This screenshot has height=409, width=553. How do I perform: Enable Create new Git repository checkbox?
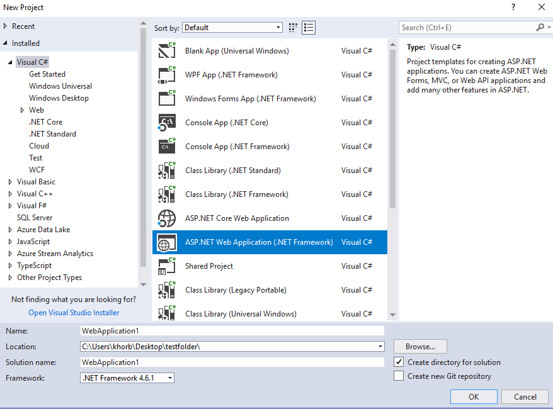[x=399, y=376]
